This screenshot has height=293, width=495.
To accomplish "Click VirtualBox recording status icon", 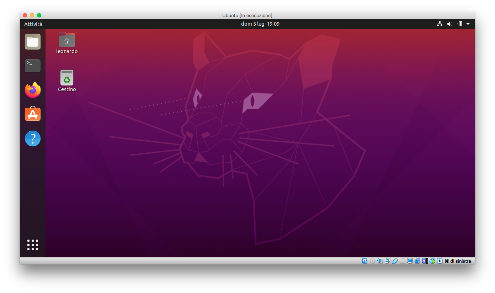I will (417, 261).
